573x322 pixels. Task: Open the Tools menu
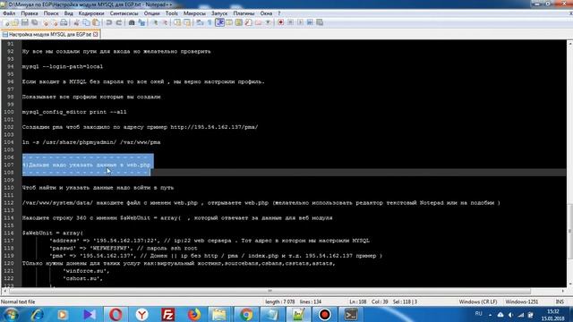pos(172,13)
